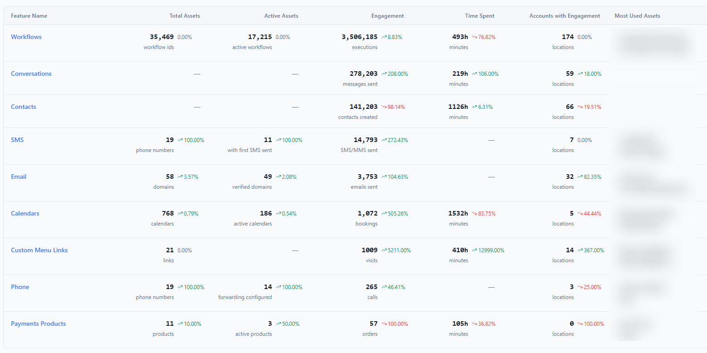
Task: Click the Custom Menu Links feature
Action: [39, 250]
